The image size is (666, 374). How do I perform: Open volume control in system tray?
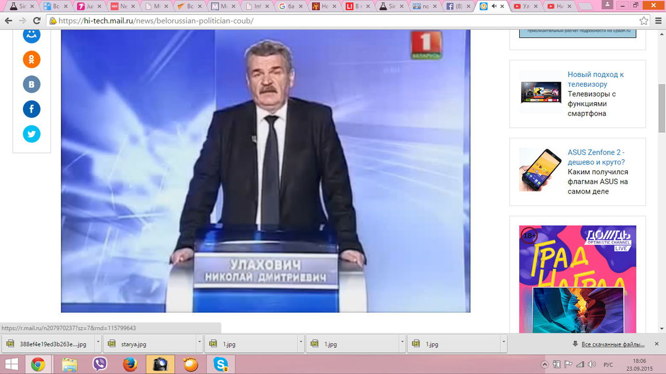(x=592, y=364)
